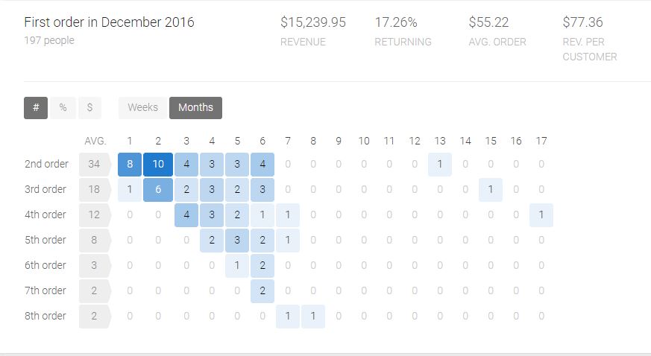Screen dimensions: 651x356
Task: Click the 8th order month 8 cell
Action: pos(313,317)
